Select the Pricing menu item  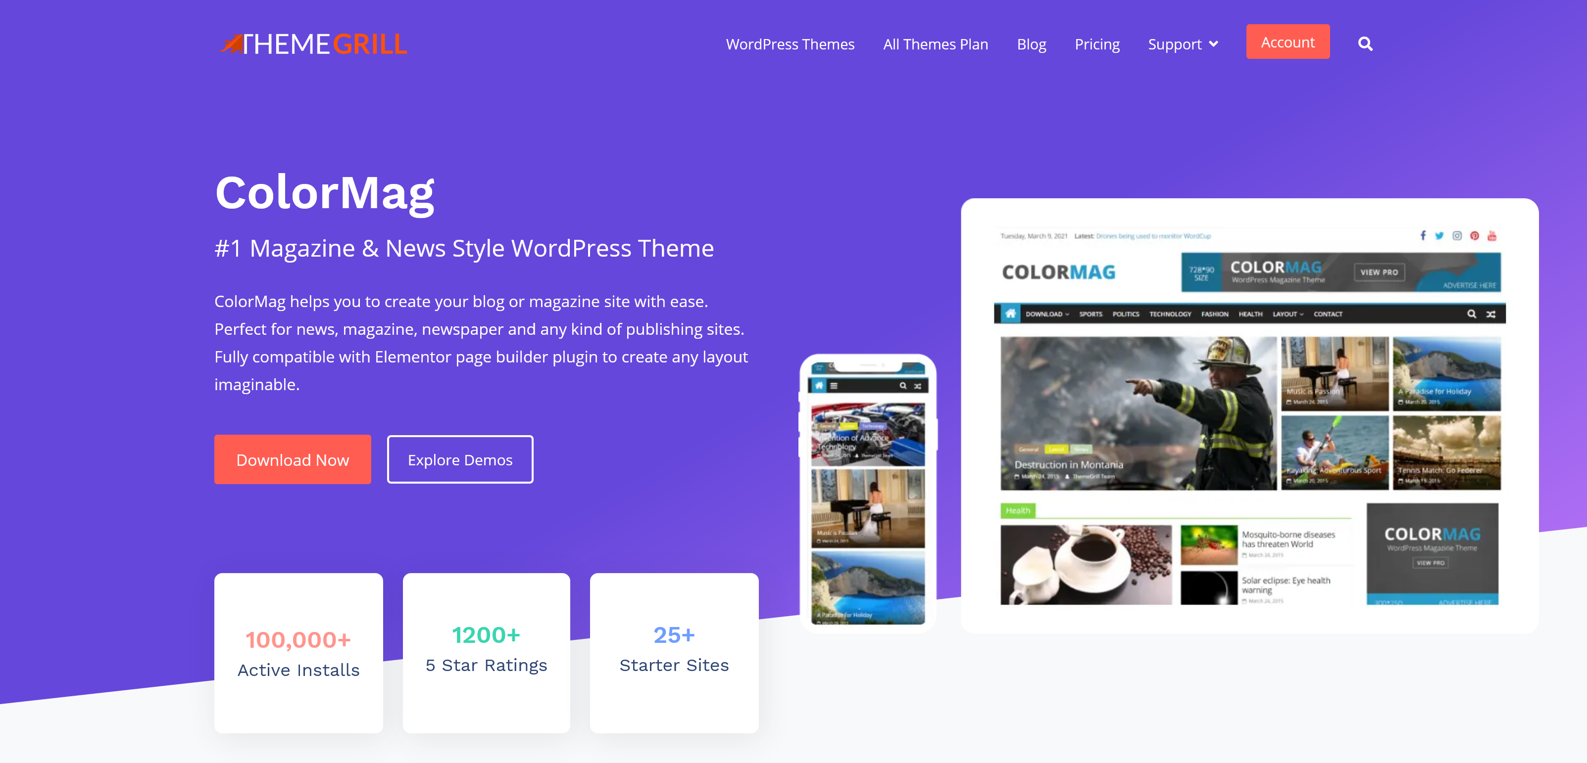(x=1097, y=44)
